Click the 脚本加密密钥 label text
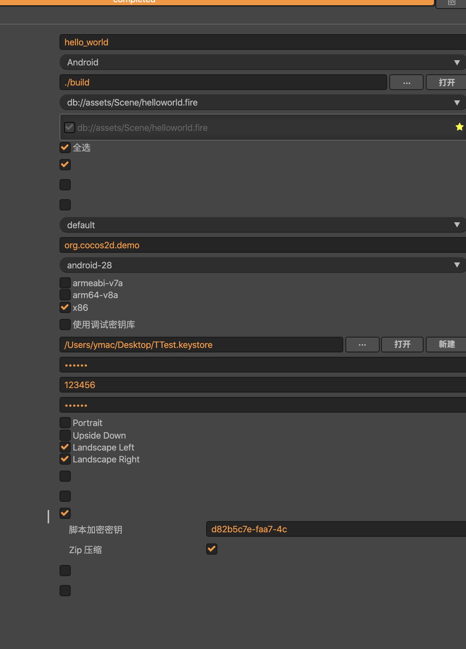This screenshot has height=649, width=466. (96, 530)
